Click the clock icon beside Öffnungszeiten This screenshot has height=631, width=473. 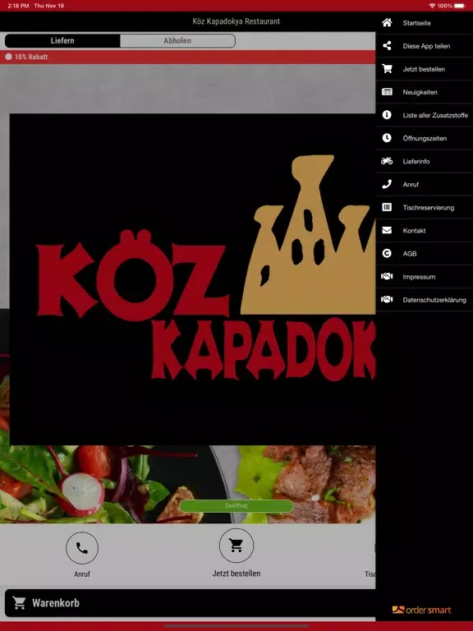pos(387,138)
